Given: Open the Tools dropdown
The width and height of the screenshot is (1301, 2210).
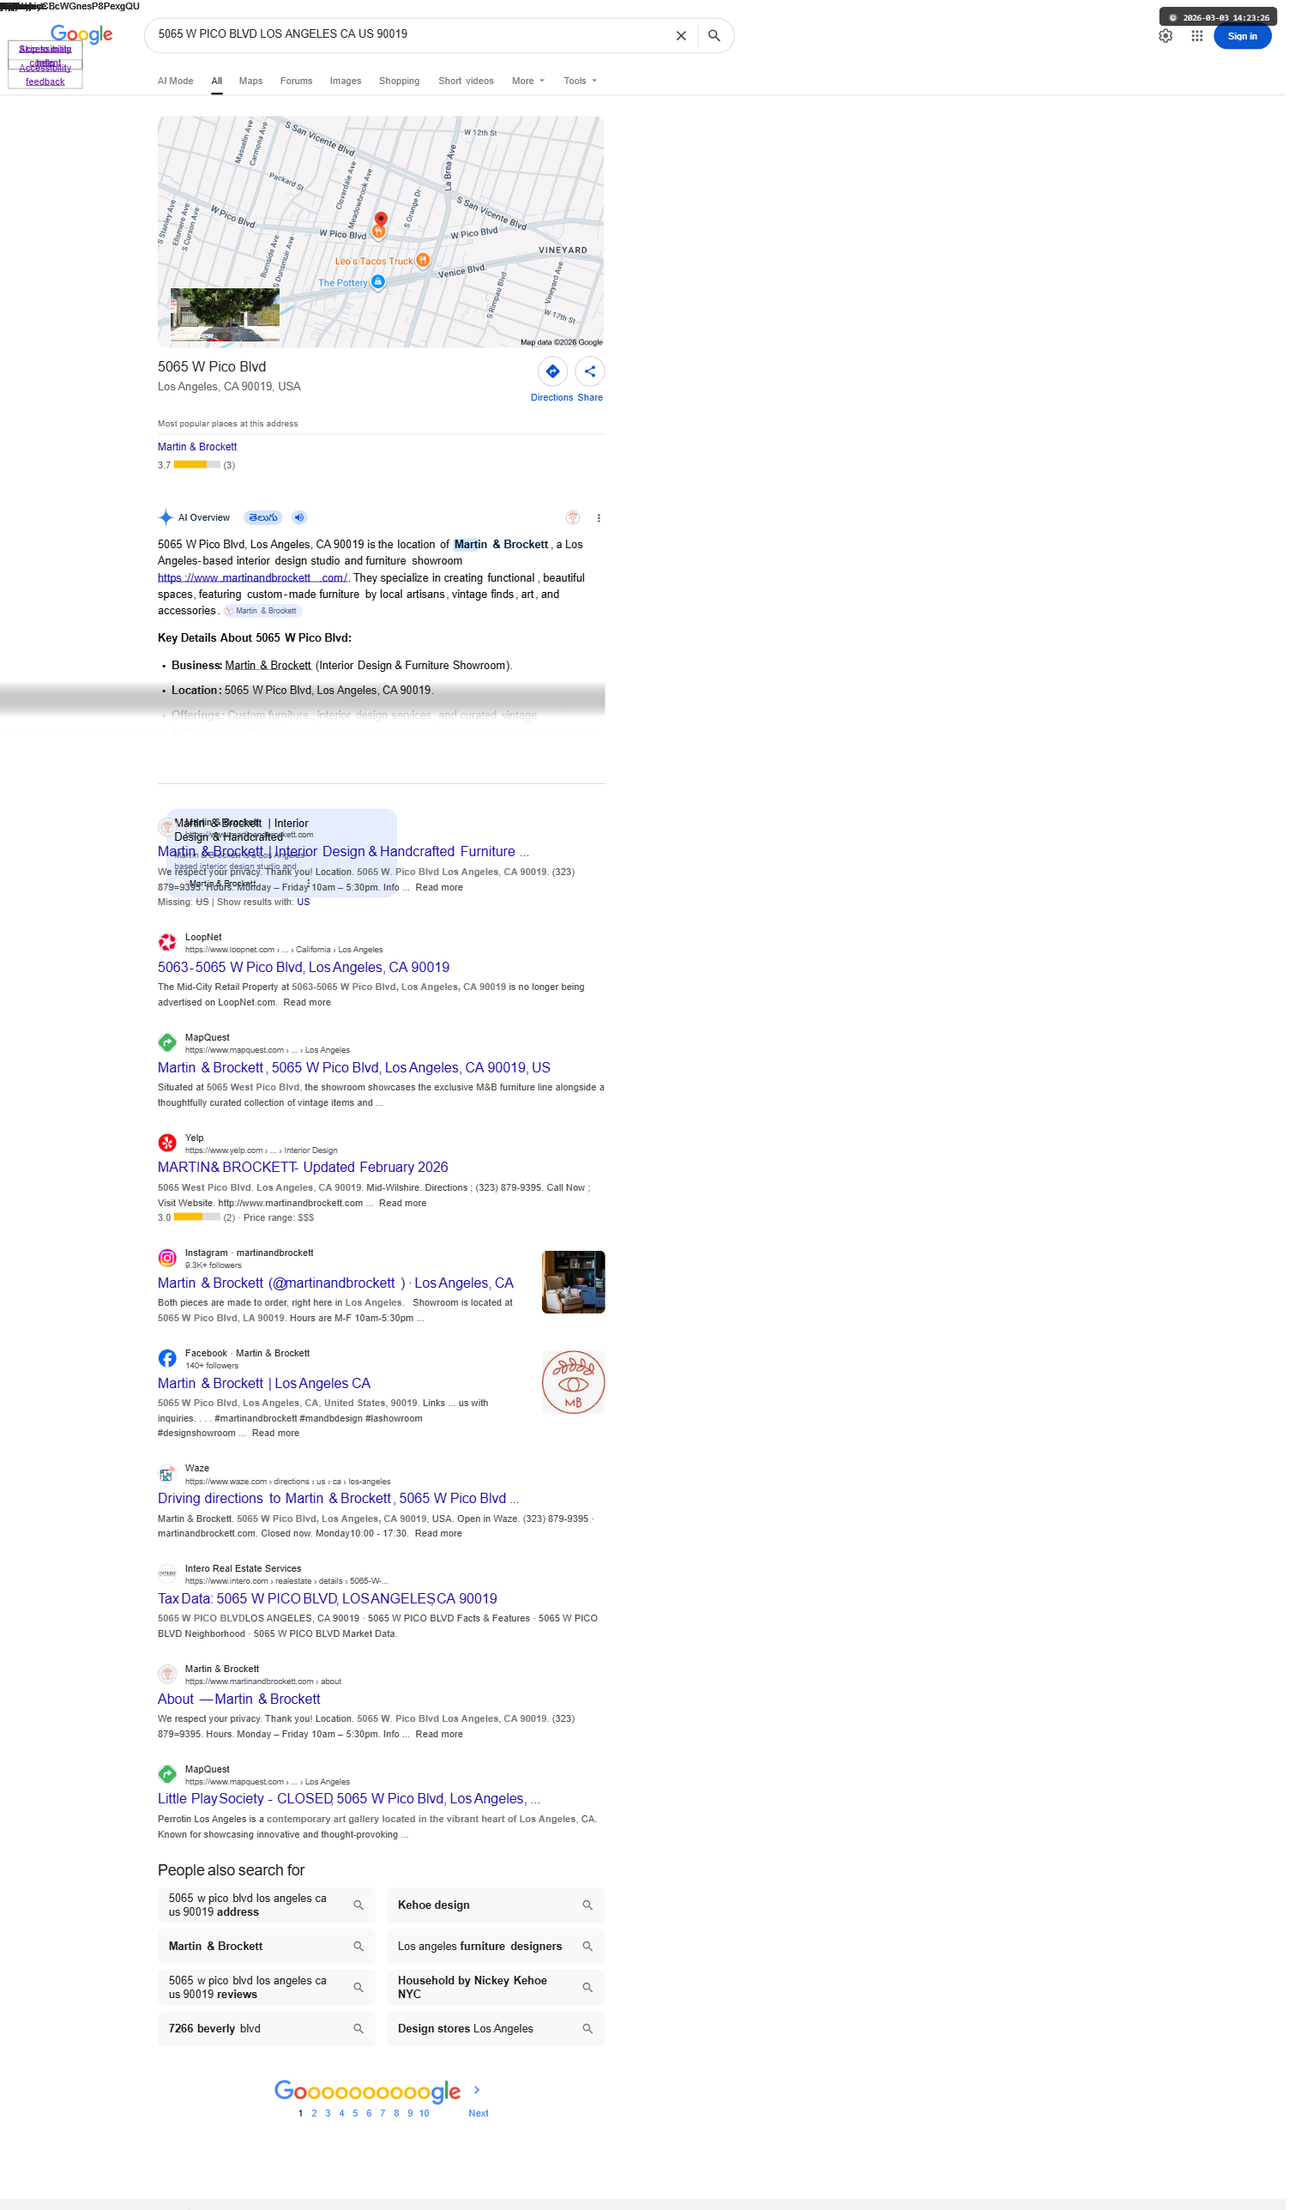Looking at the screenshot, I should tap(587, 82).
